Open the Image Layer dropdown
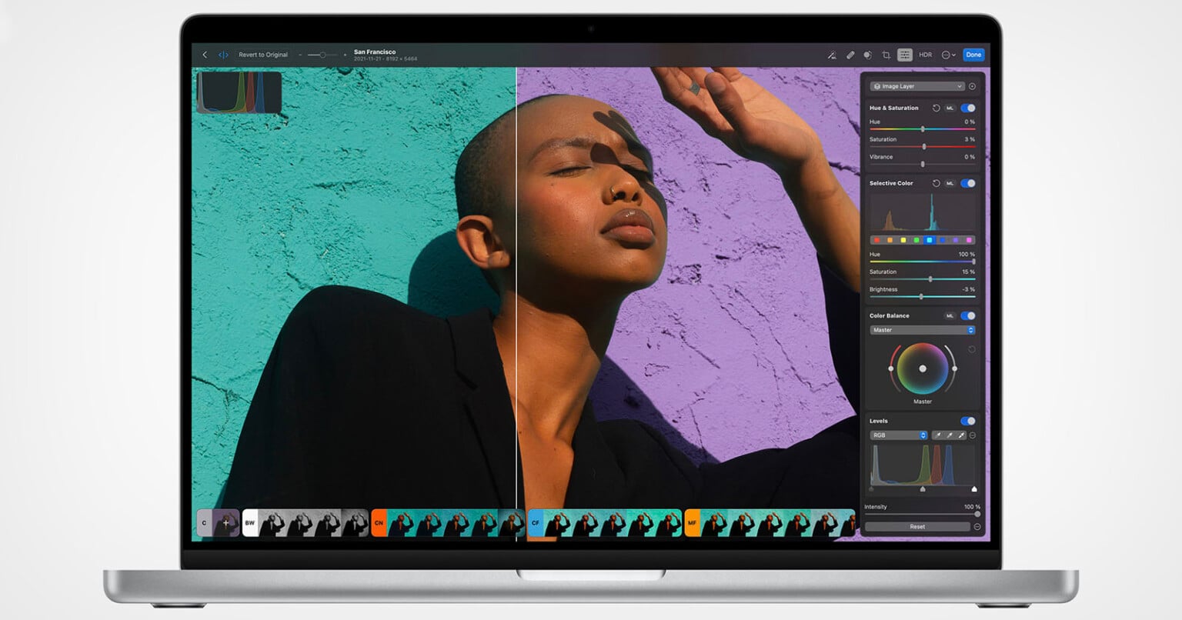The height and width of the screenshot is (620, 1182). pyautogui.click(x=917, y=85)
